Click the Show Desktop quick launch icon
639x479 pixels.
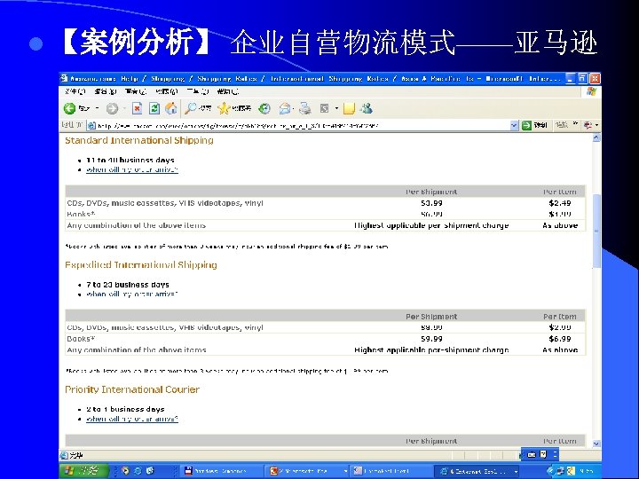pos(150,471)
